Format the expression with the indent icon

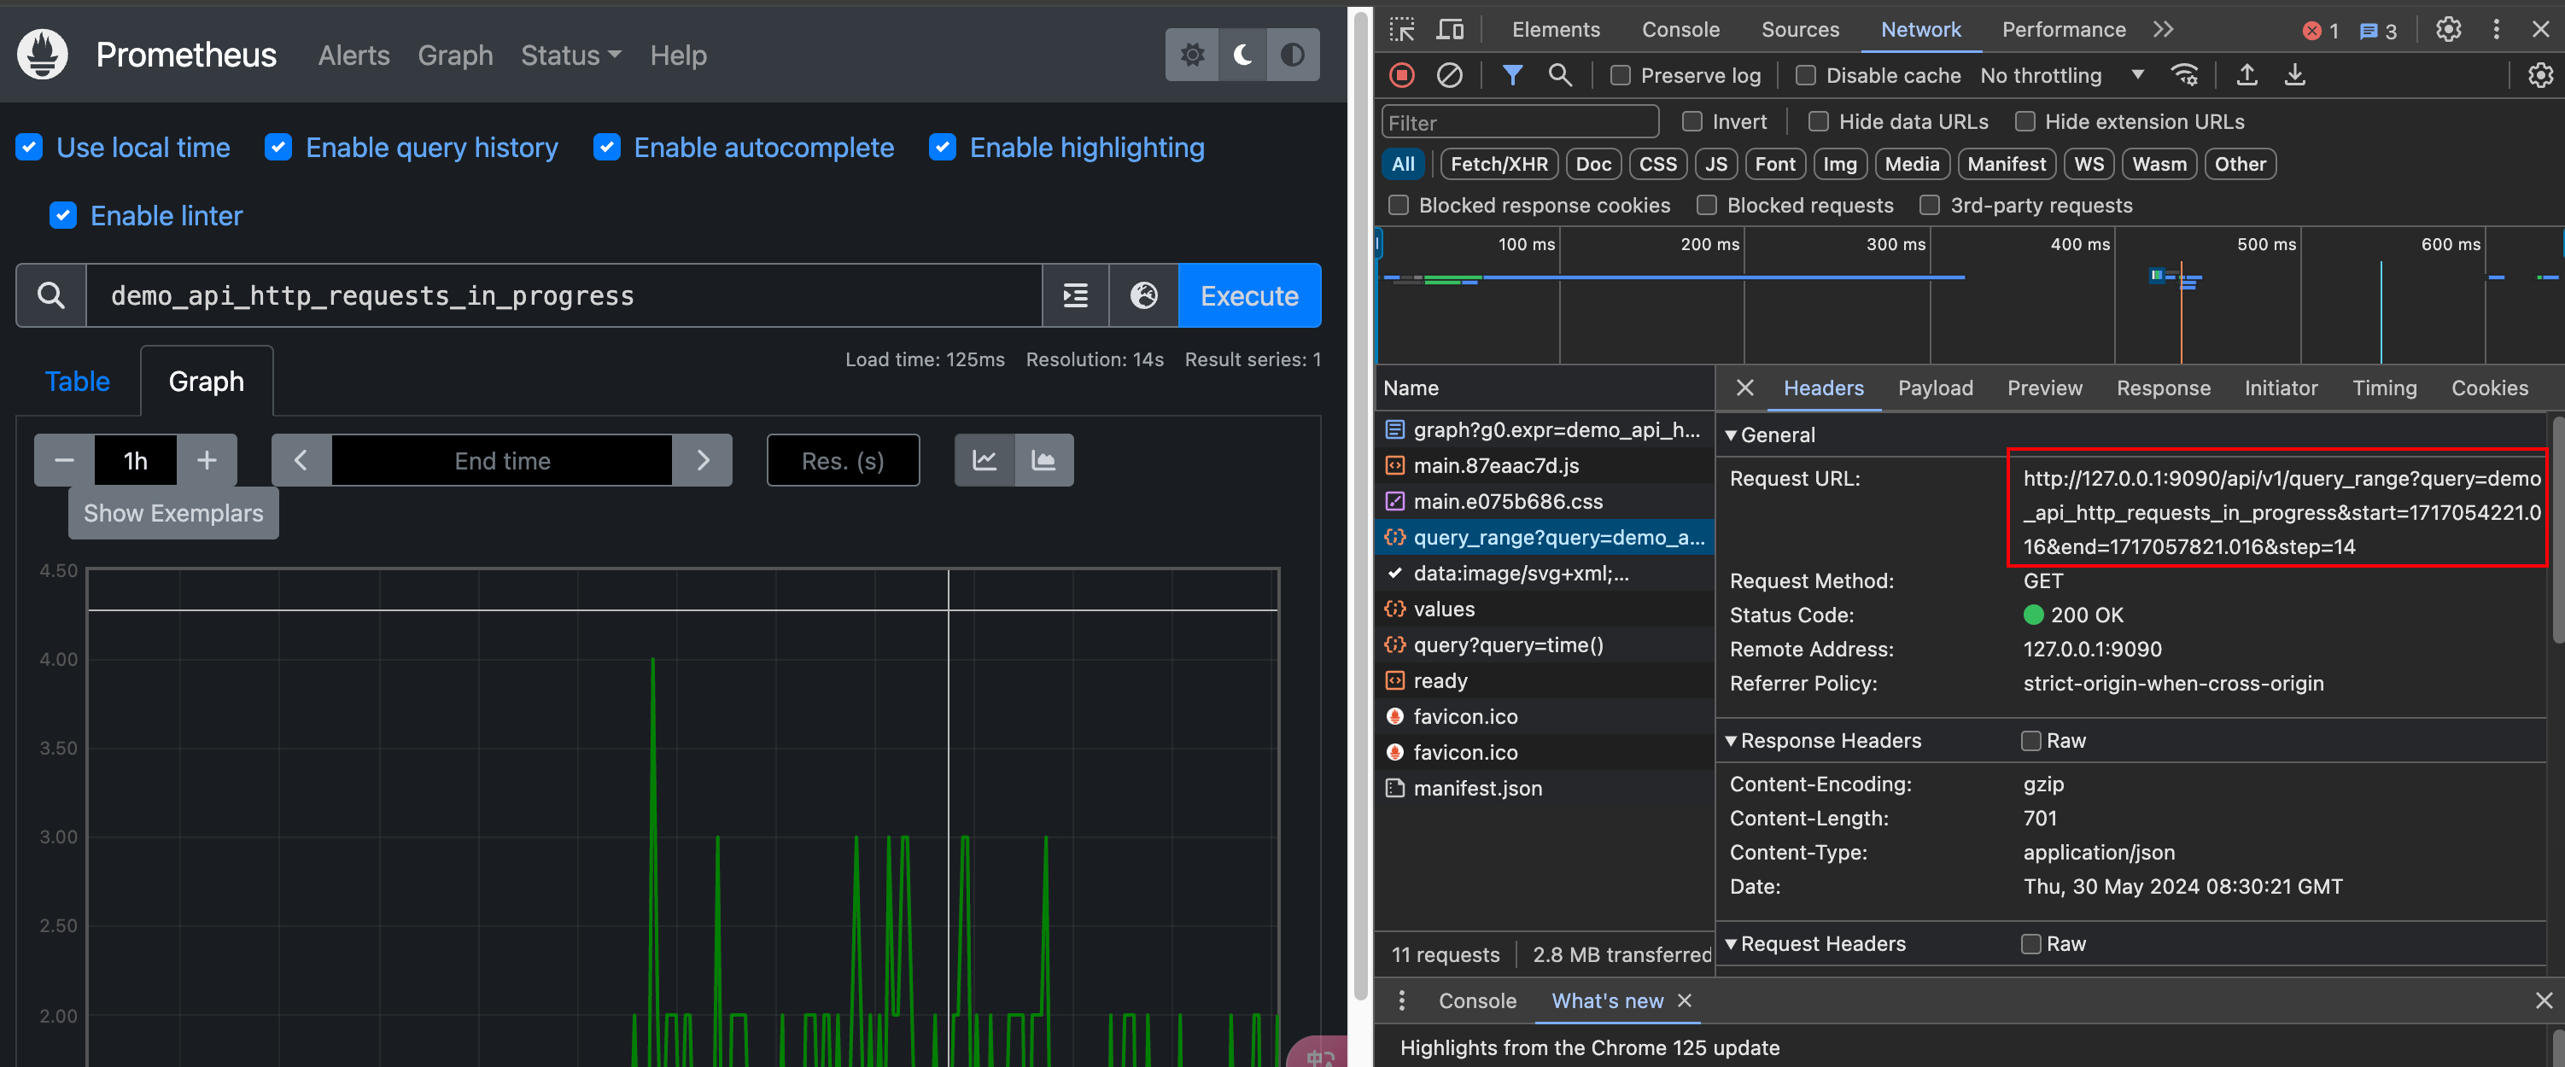tap(1075, 295)
